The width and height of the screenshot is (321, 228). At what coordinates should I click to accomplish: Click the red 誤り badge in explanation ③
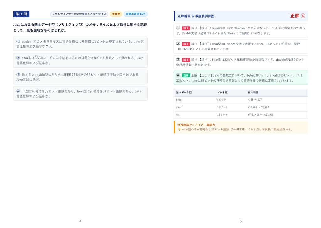pos(186,60)
